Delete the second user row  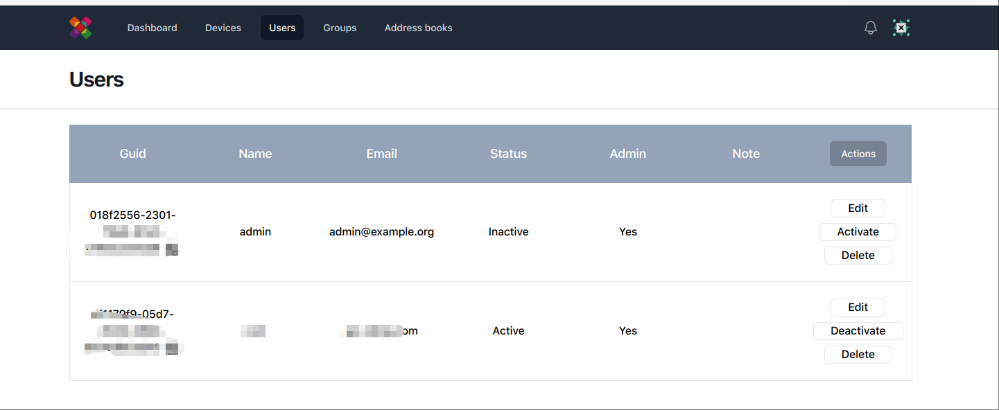(x=858, y=355)
